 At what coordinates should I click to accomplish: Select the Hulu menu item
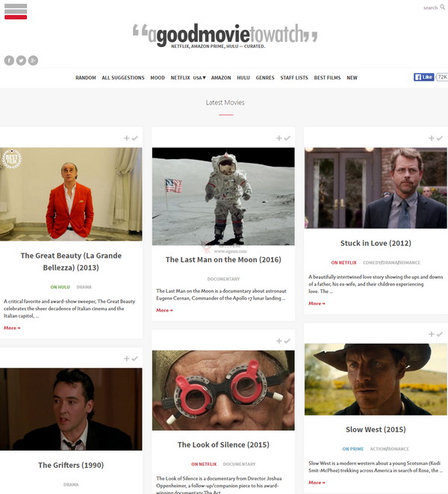243,78
